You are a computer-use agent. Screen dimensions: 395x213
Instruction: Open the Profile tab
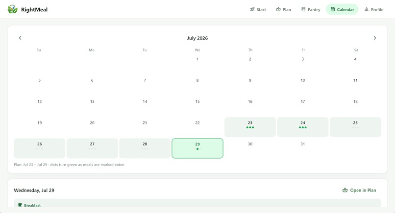374,9
